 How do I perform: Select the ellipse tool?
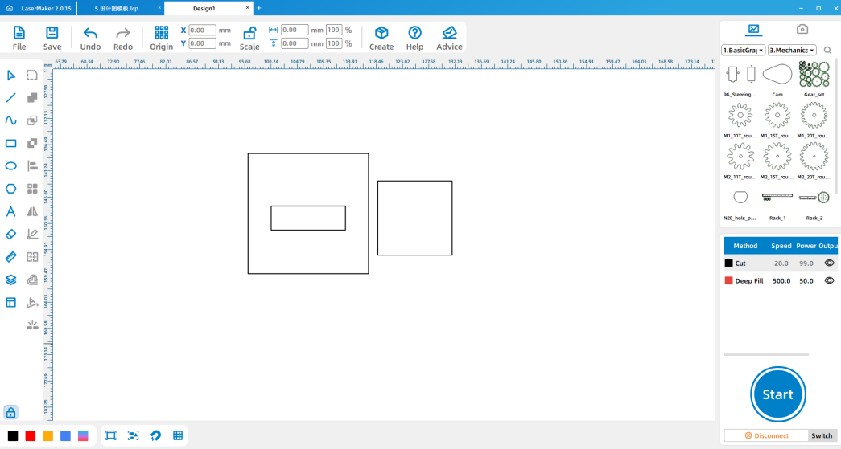pos(10,166)
